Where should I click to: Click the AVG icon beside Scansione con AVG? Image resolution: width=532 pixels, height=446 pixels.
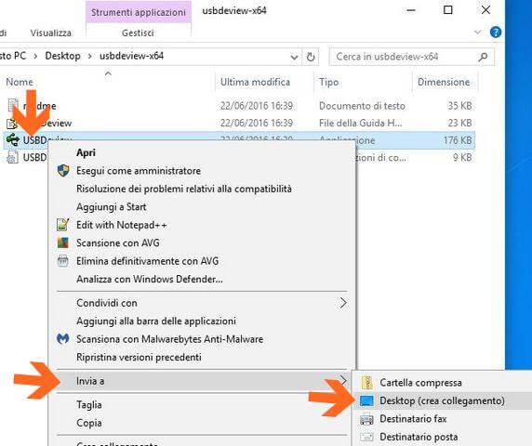pyautogui.click(x=63, y=243)
